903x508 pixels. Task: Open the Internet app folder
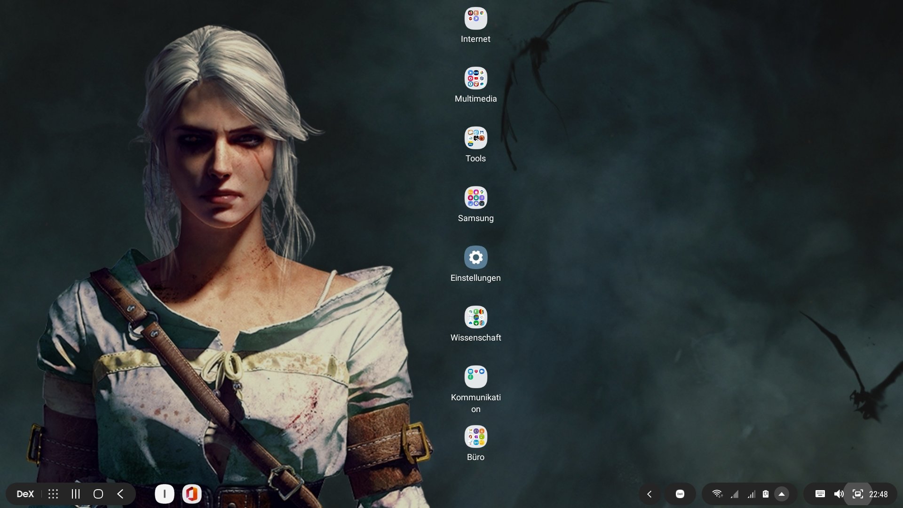(475, 19)
